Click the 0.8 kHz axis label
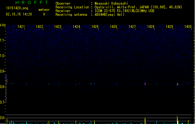The height and width of the screenshot is (124, 195). coord(2,87)
